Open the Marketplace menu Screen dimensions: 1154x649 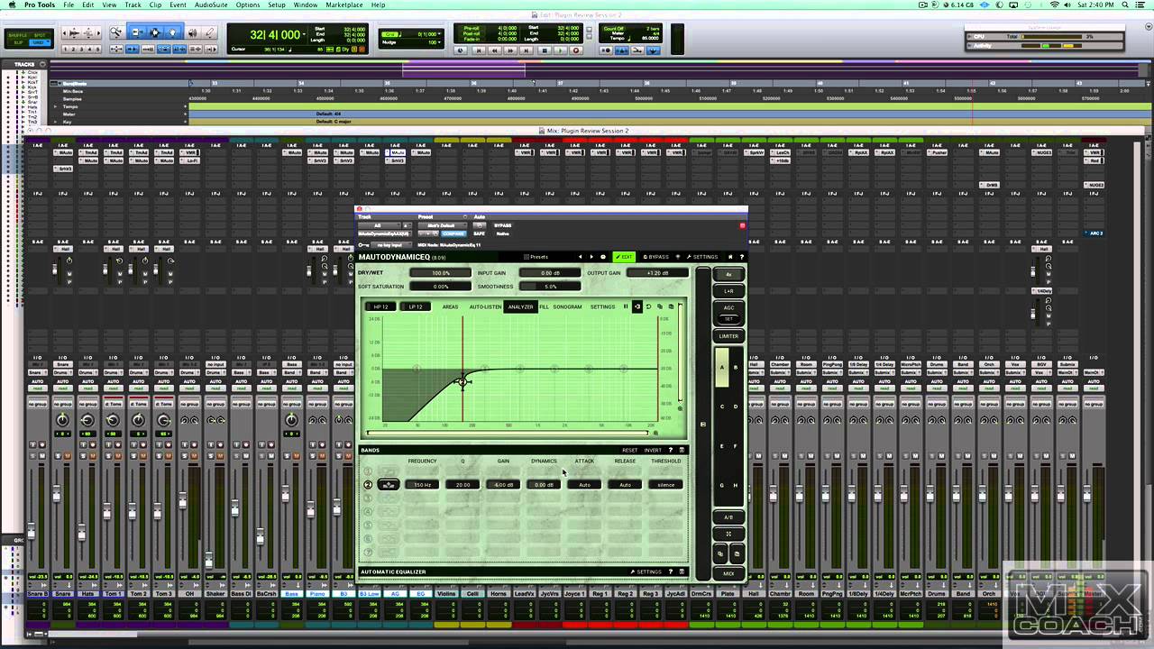(343, 5)
